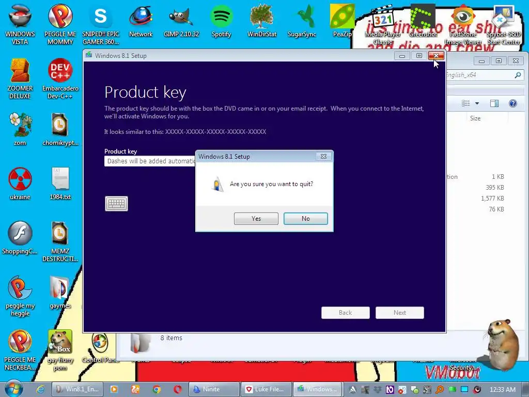Open the orange magnifier tray icon
Image resolution: width=529 pixels, height=397 pixels.
pos(440,390)
